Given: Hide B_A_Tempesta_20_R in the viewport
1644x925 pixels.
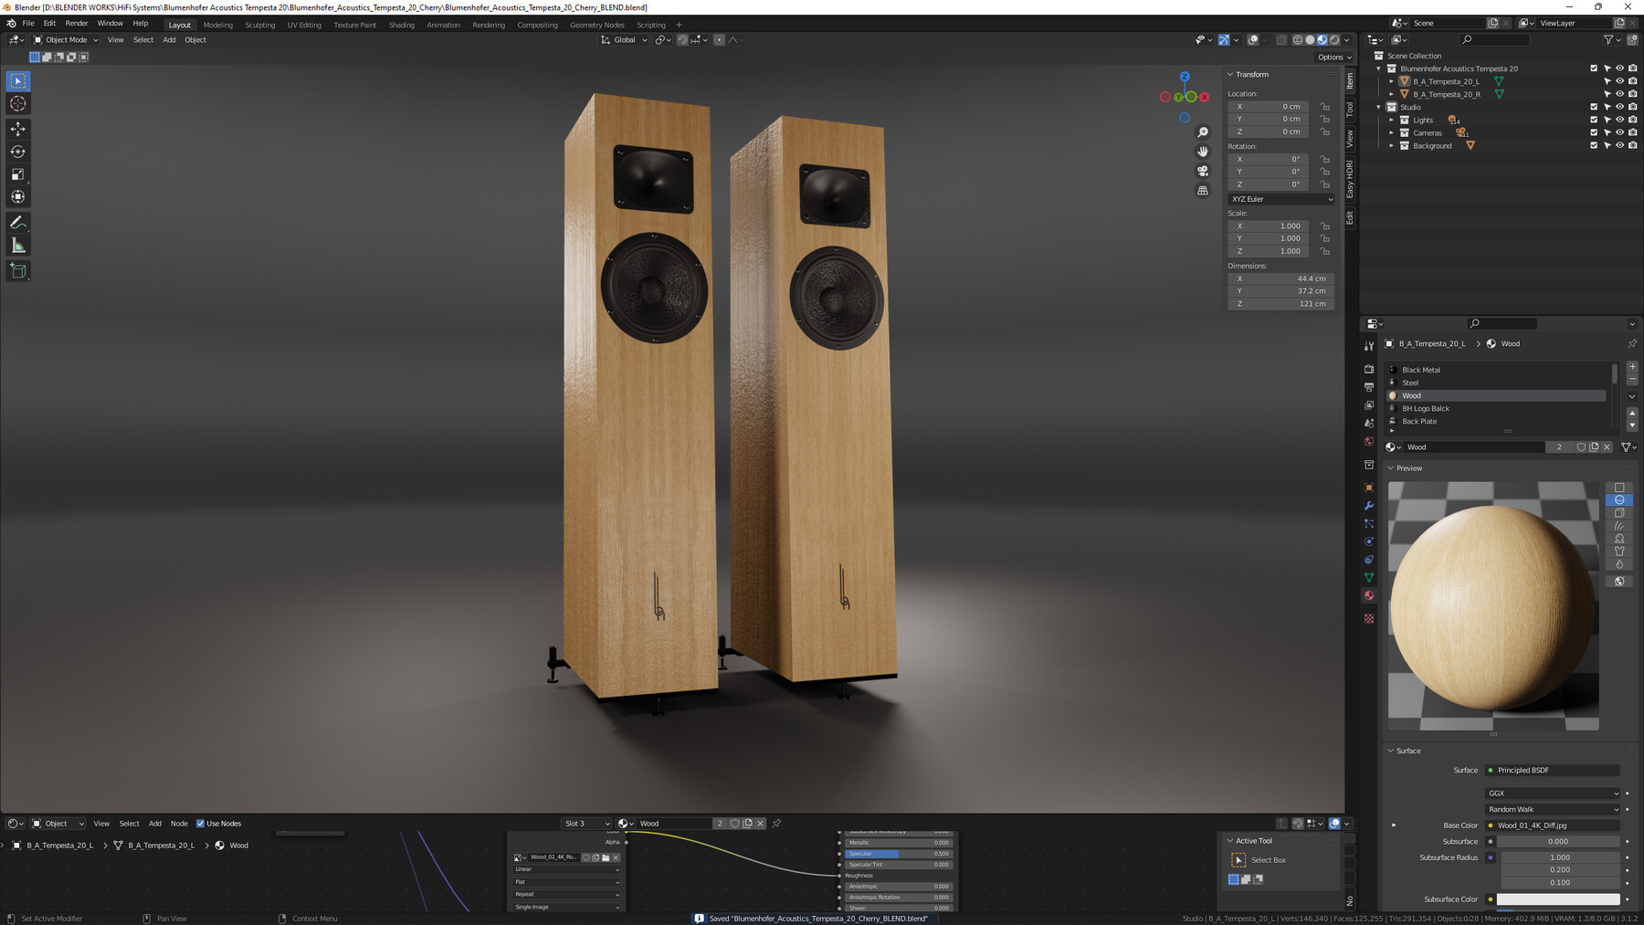Looking at the screenshot, I should click(1620, 93).
